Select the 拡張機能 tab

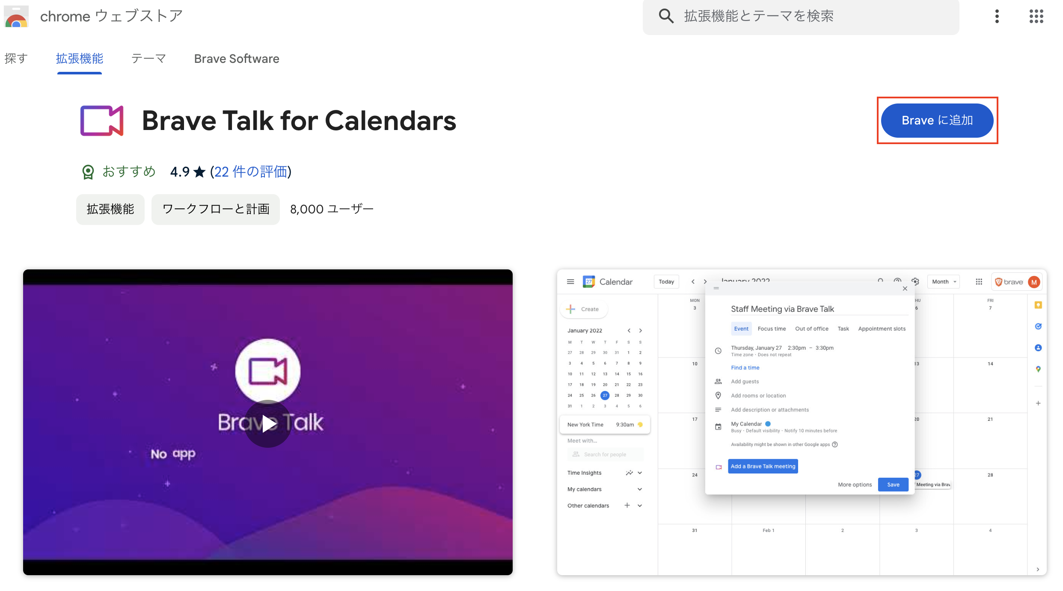80,59
